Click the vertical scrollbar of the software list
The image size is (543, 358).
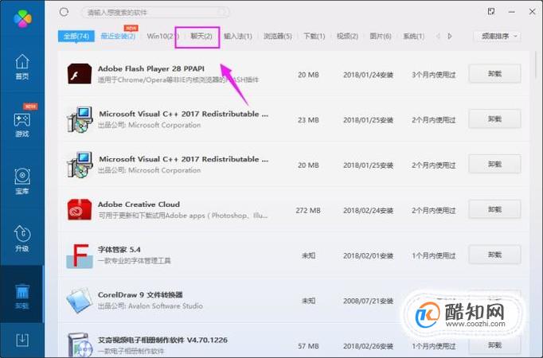pyautogui.click(x=536, y=65)
